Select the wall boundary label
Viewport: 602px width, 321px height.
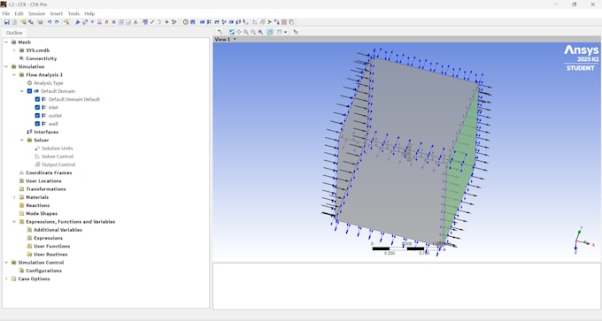53,124
